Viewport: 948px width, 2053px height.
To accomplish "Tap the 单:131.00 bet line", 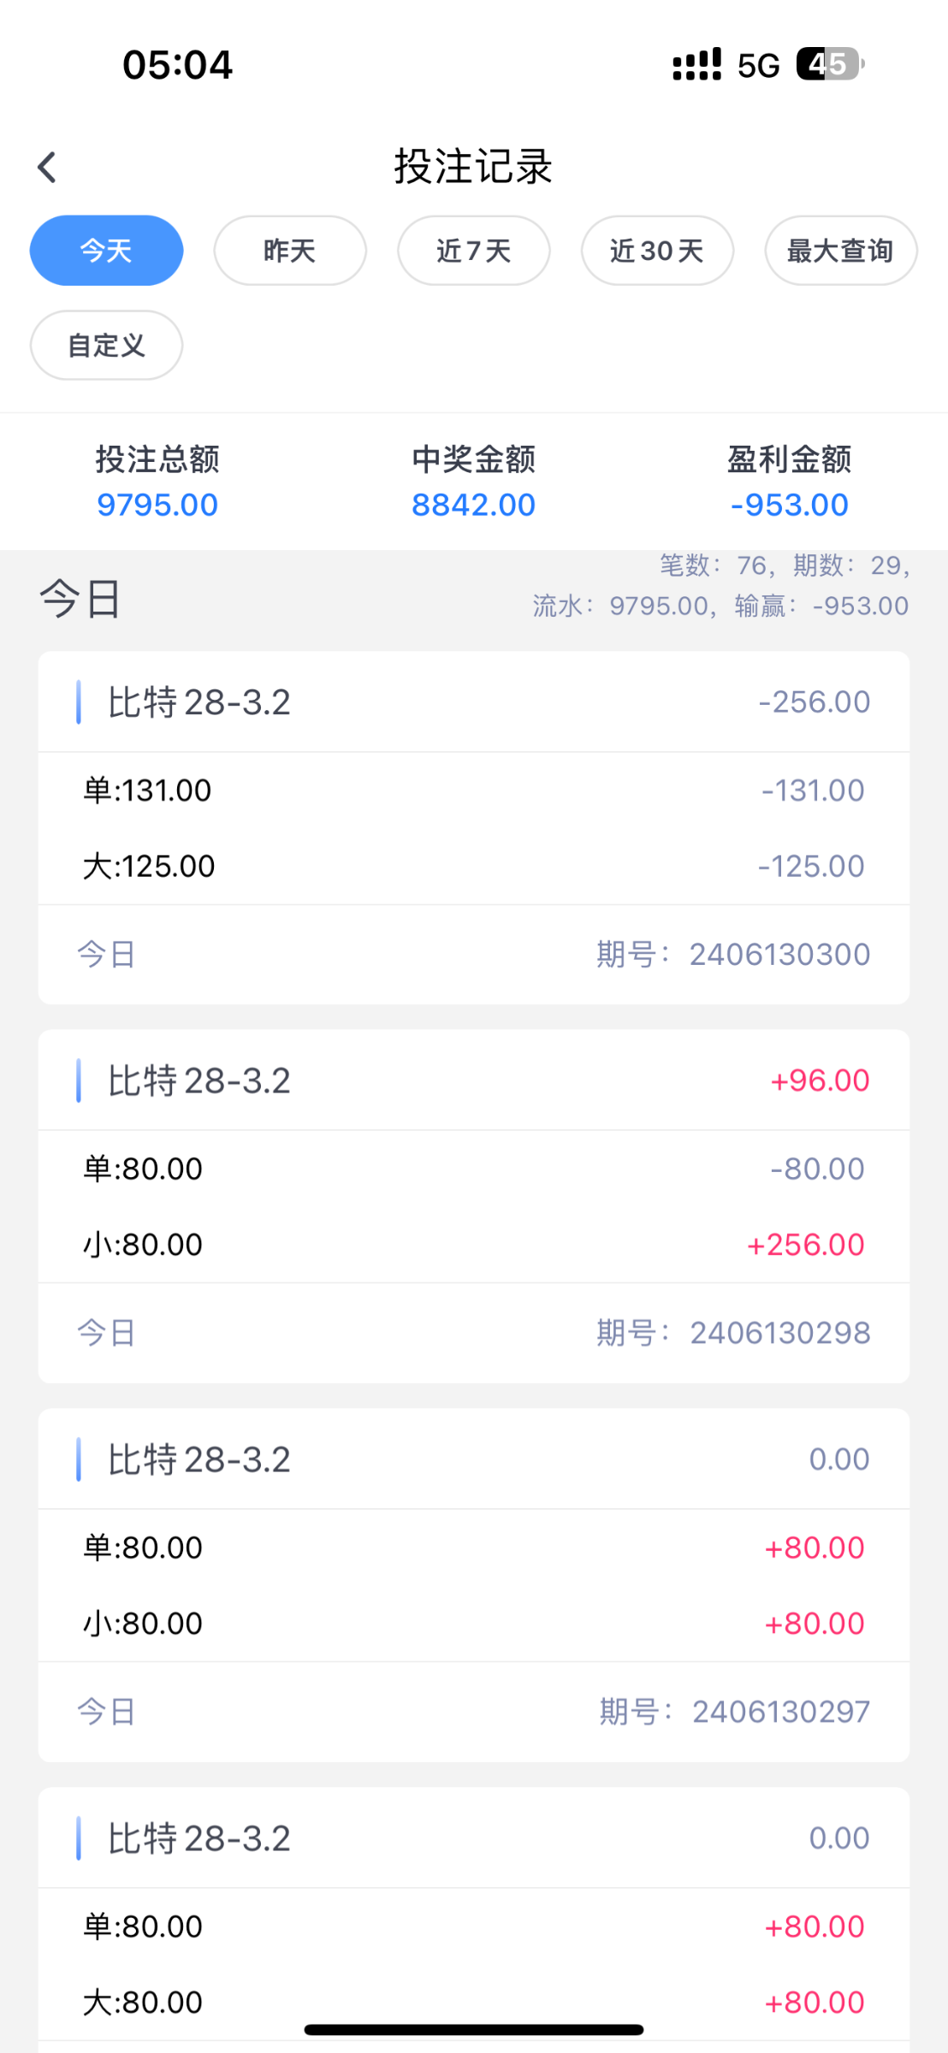I will click(473, 790).
